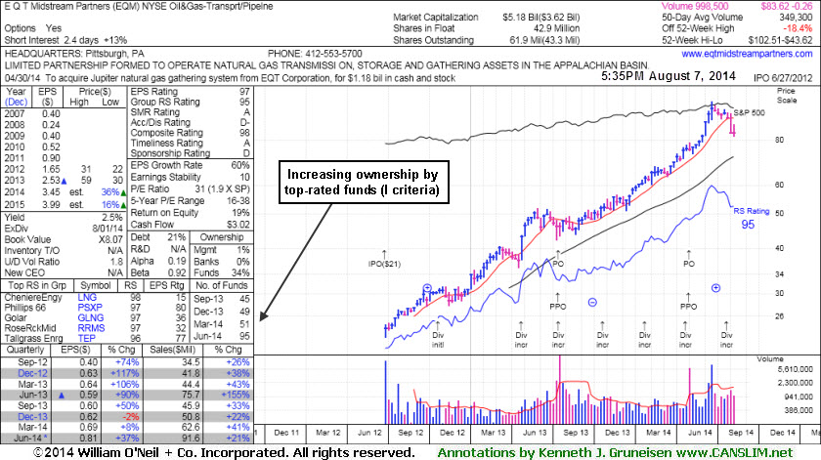
Task: Select the Sep-13 funds count 45
Action: coord(244,299)
